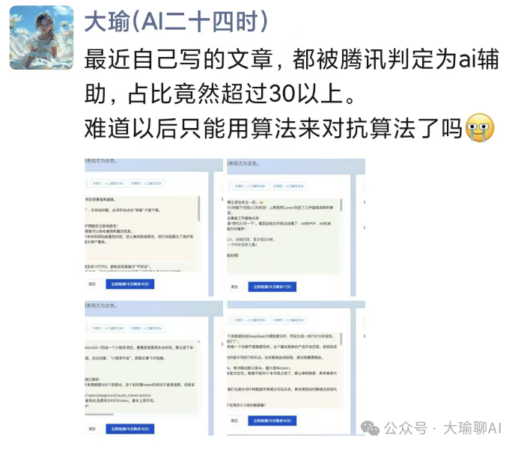
Task: Click 立即检测 blue button in top-right screenshot
Action: click(x=272, y=287)
